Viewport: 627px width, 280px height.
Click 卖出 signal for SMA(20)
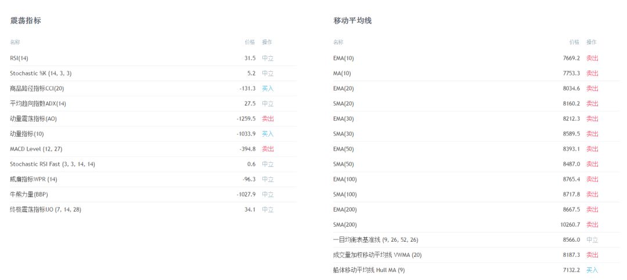592,104
